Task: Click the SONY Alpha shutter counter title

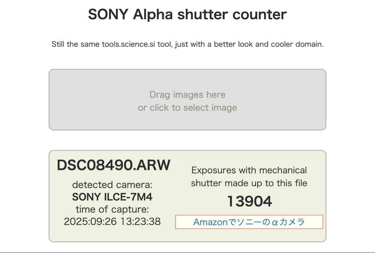Action: (187, 14)
